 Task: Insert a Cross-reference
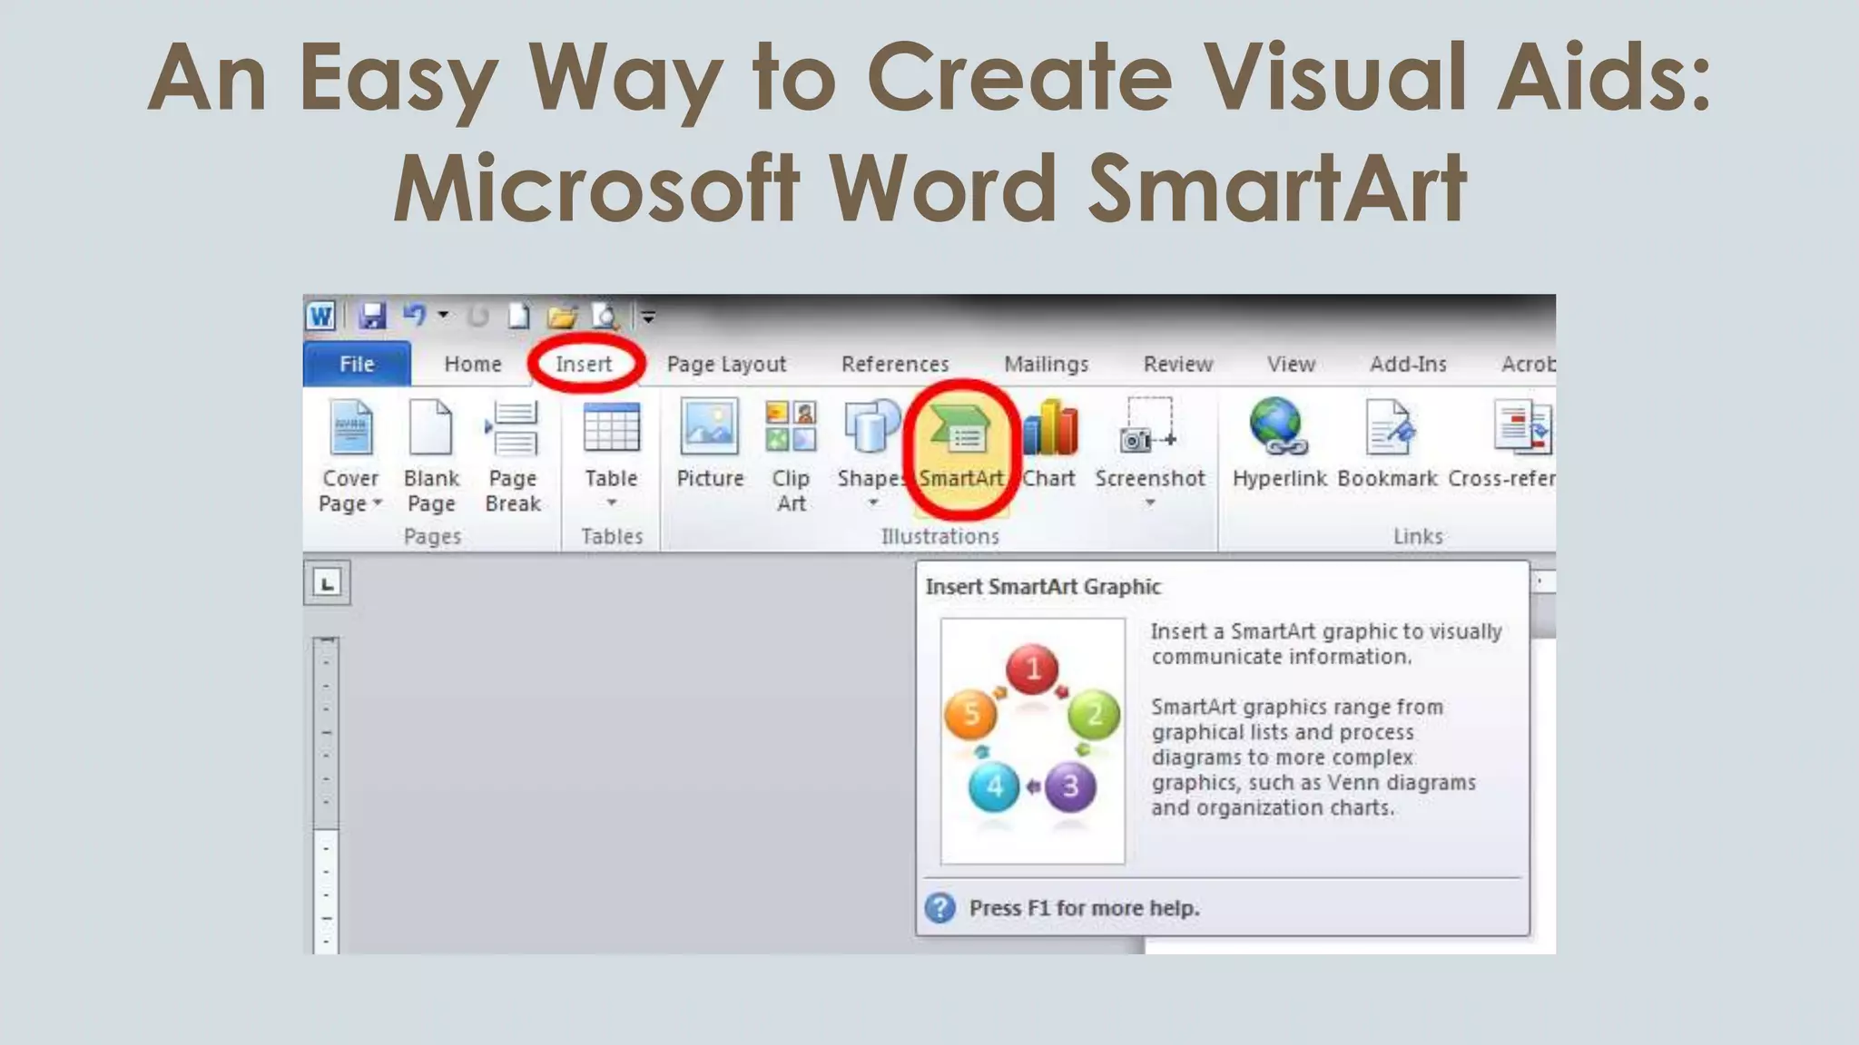pyautogui.click(x=1501, y=444)
